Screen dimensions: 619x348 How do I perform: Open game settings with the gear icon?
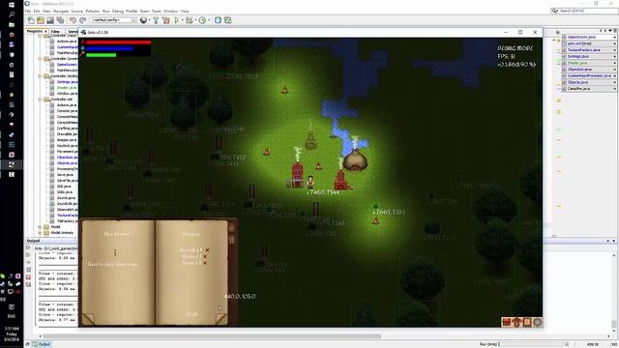tap(538, 322)
